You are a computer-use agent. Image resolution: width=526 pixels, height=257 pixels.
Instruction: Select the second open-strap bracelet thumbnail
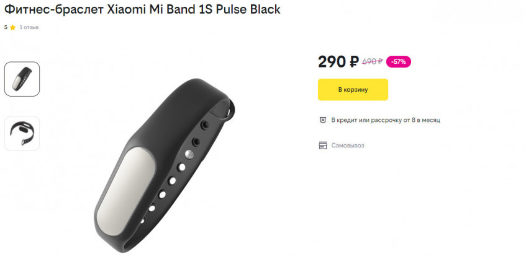point(22,134)
